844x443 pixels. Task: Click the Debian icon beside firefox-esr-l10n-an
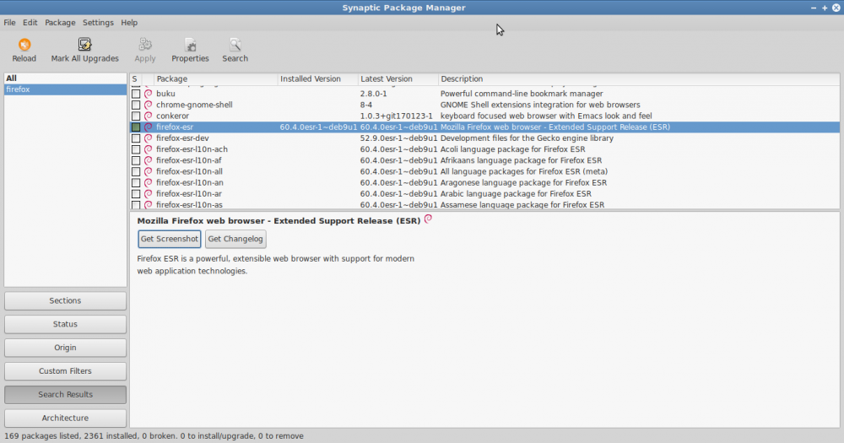click(x=148, y=182)
